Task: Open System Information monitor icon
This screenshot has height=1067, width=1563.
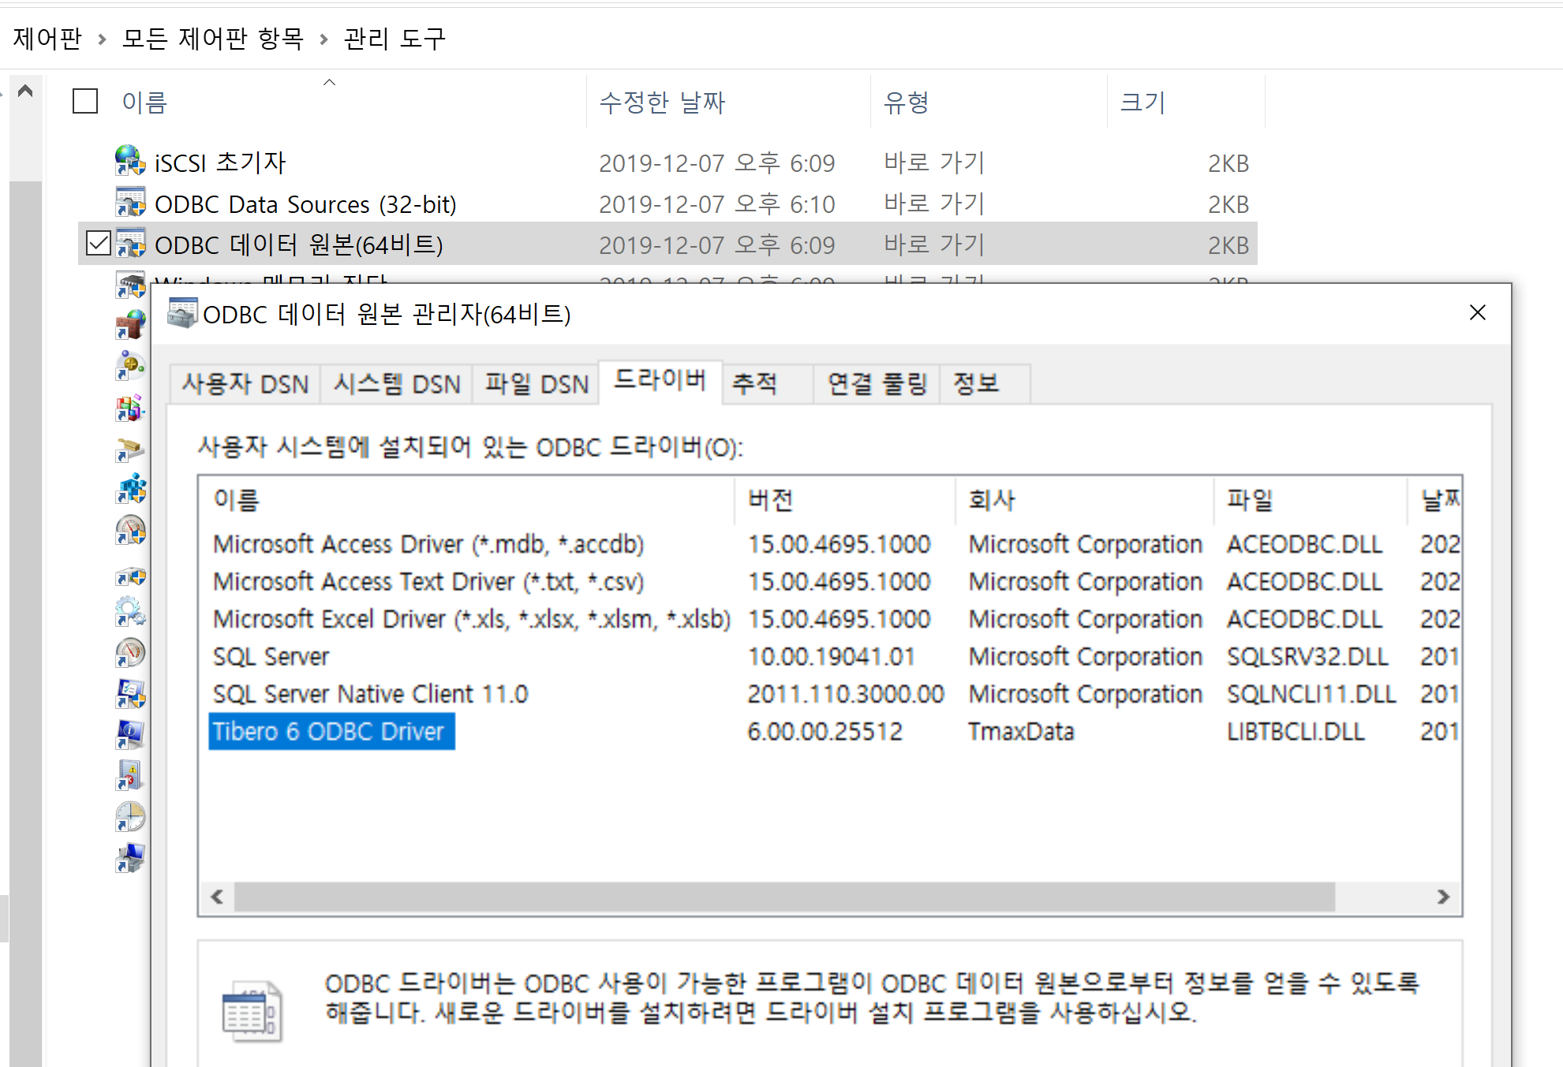Action: (130, 735)
